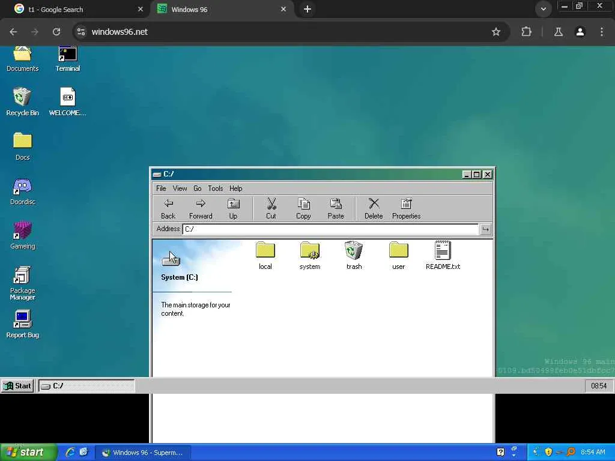Go Up one directory in explorer
This screenshot has width=615, height=461.
pyautogui.click(x=233, y=209)
